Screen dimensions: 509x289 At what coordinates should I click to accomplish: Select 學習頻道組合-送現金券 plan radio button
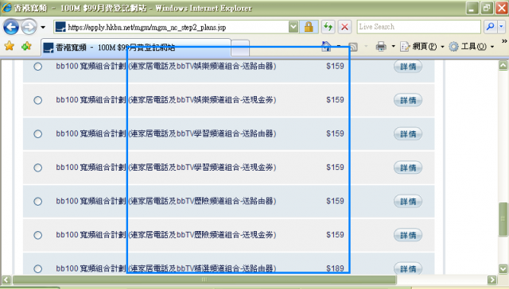click(x=38, y=168)
